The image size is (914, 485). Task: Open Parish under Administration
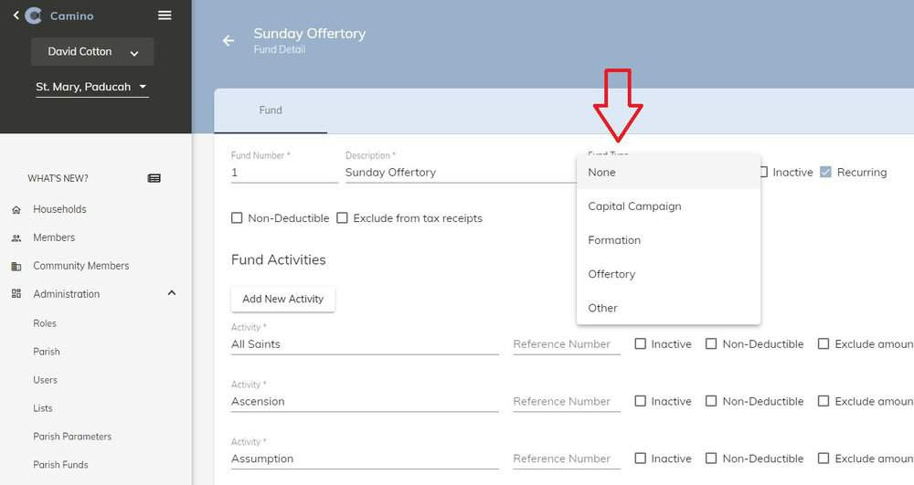[x=47, y=352]
